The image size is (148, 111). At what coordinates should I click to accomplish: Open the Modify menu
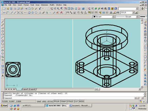[x=52, y=5]
